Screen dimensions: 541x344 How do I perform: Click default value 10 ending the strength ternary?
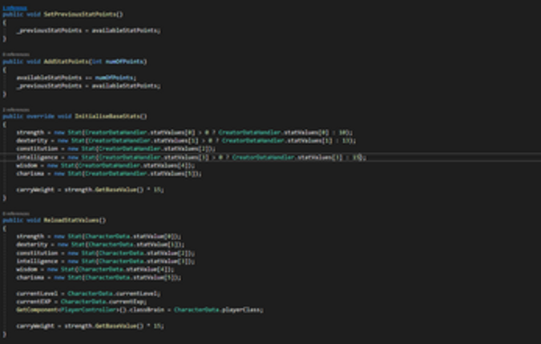point(342,132)
